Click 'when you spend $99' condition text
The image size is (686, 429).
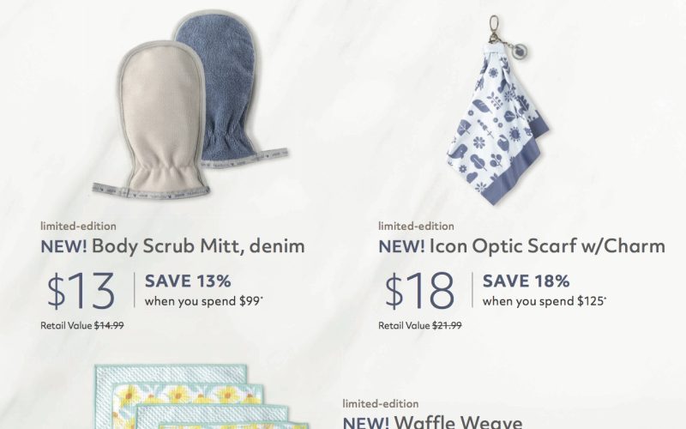[204, 301]
